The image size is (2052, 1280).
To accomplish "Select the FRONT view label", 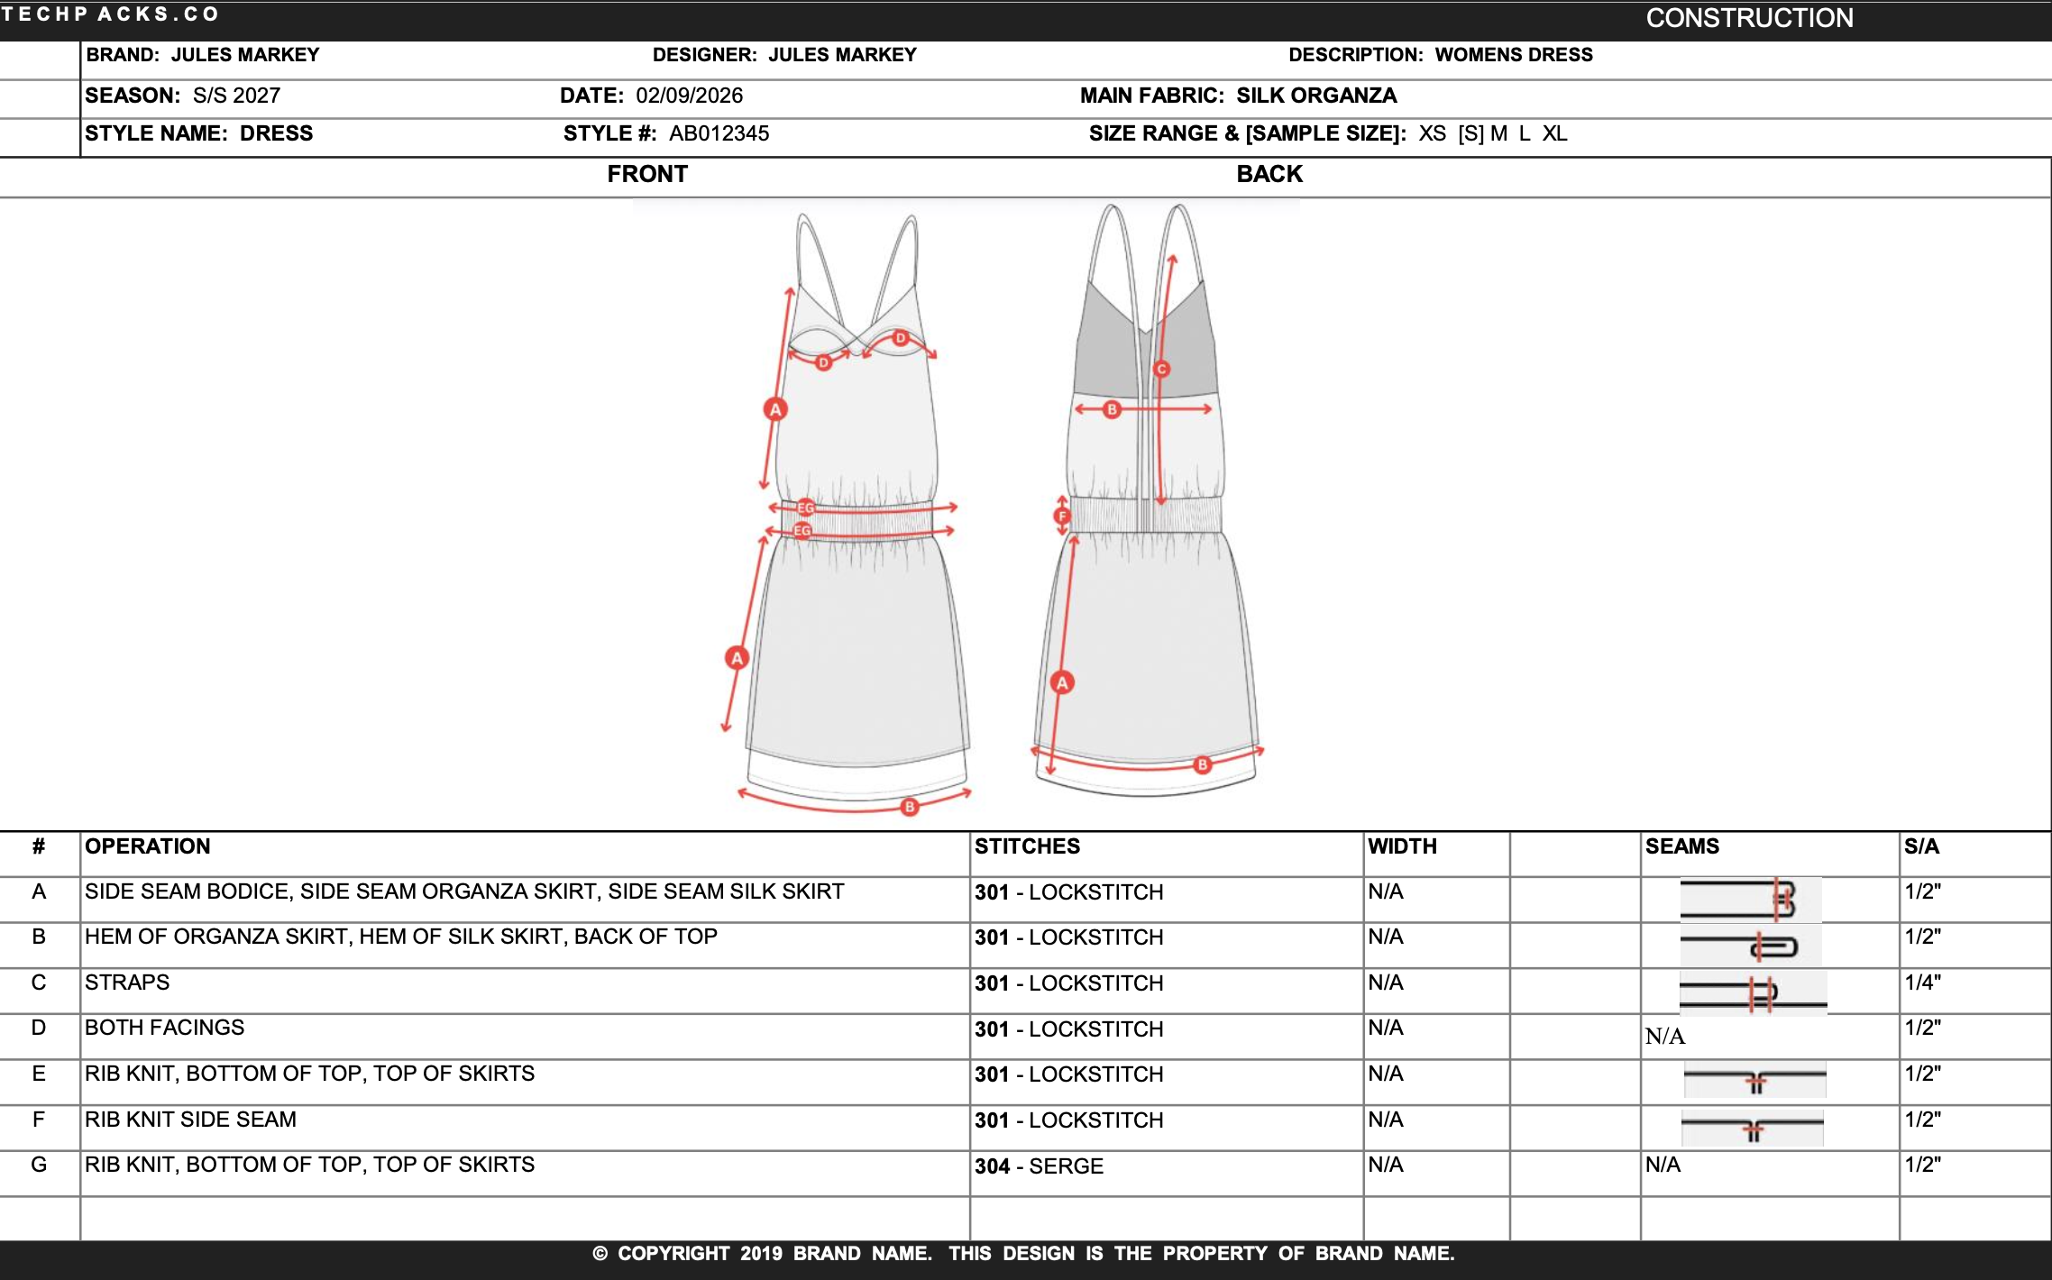I will click(647, 174).
